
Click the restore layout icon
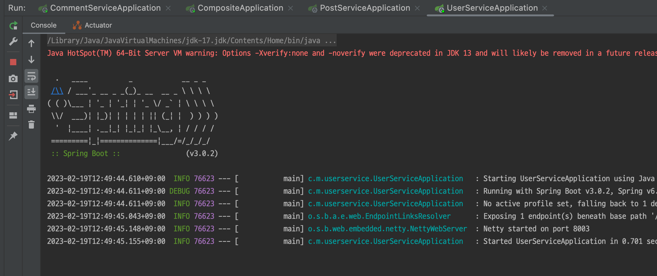pos(13,115)
